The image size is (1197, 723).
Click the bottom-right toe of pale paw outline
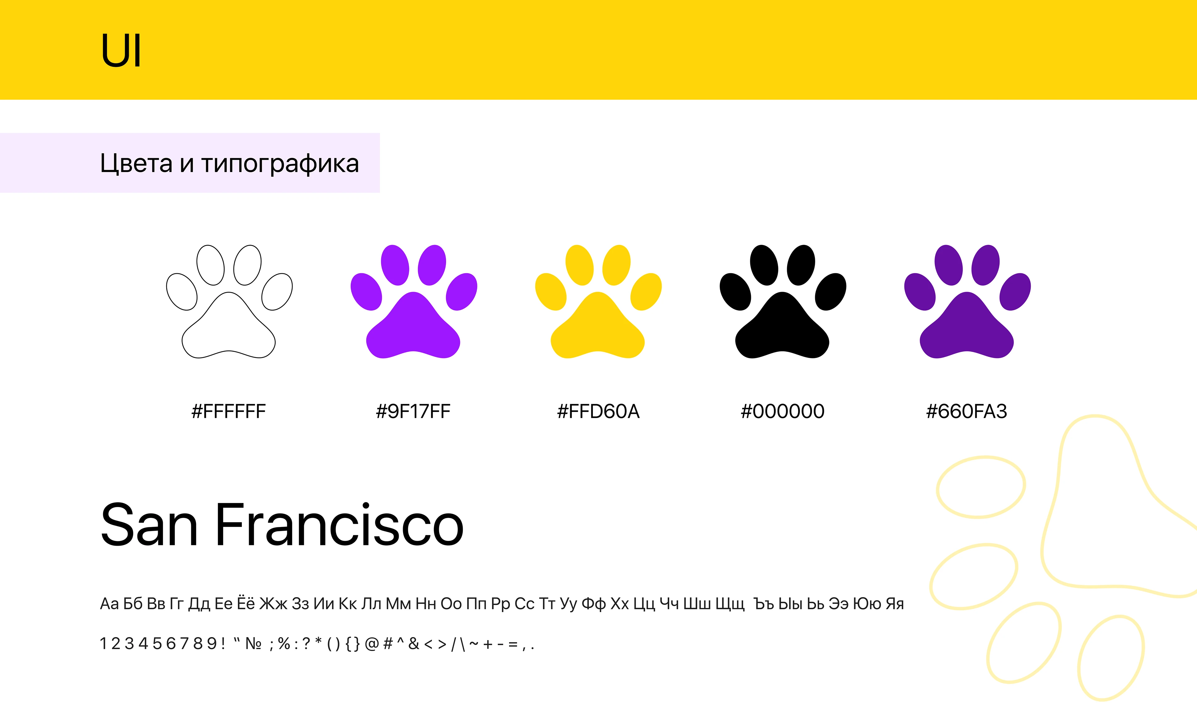[1111, 658]
